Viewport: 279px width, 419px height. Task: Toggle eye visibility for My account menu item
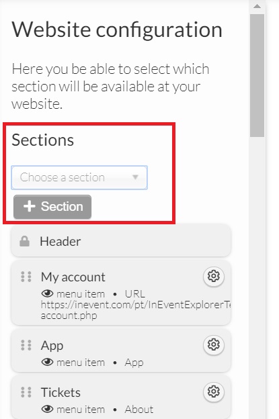[x=47, y=293]
